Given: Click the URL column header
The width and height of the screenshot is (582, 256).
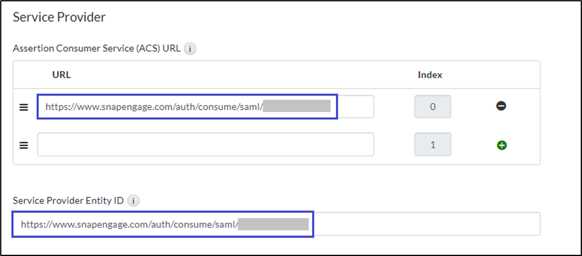Looking at the screenshot, I should [62, 75].
